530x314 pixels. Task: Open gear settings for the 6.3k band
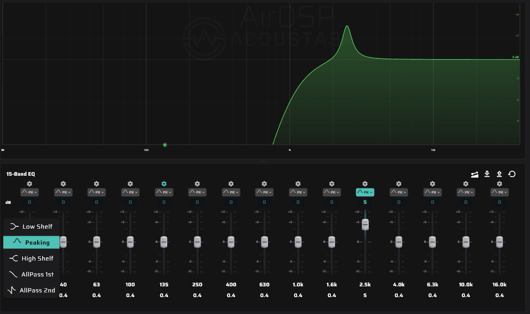(433, 184)
